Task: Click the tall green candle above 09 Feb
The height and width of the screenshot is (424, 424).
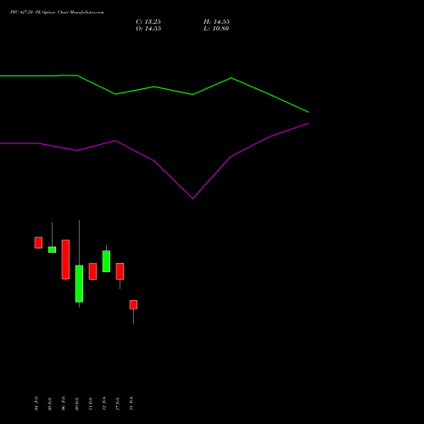Action: (x=79, y=284)
